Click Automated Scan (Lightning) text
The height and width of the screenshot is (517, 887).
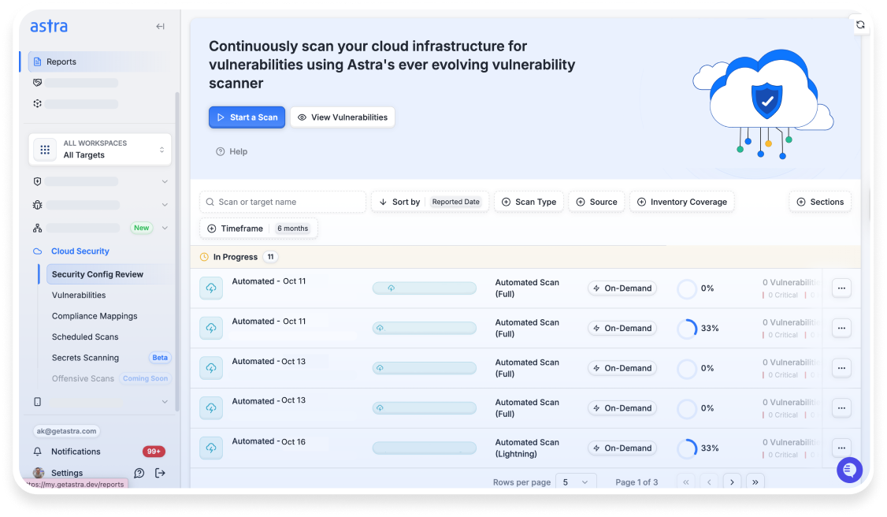(527, 448)
